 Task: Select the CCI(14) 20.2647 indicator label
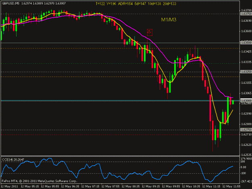click(13, 160)
